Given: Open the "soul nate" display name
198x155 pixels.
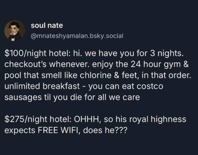Looking at the screenshot, I should click(46, 25).
